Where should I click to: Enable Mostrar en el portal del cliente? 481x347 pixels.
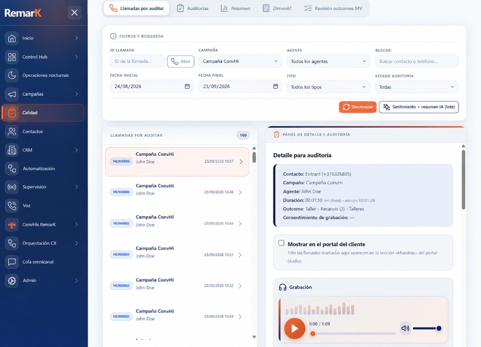click(x=281, y=243)
